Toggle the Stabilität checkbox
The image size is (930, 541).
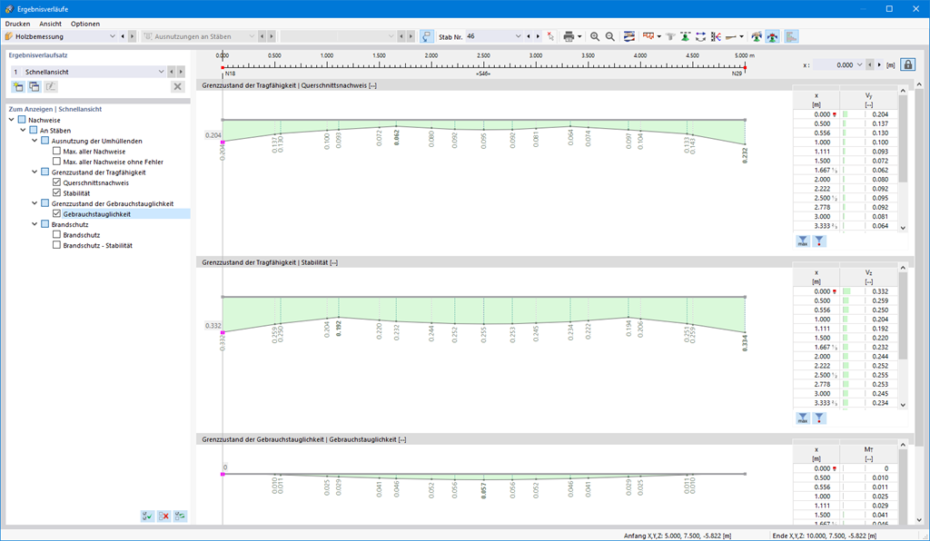(x=57, y=192)
